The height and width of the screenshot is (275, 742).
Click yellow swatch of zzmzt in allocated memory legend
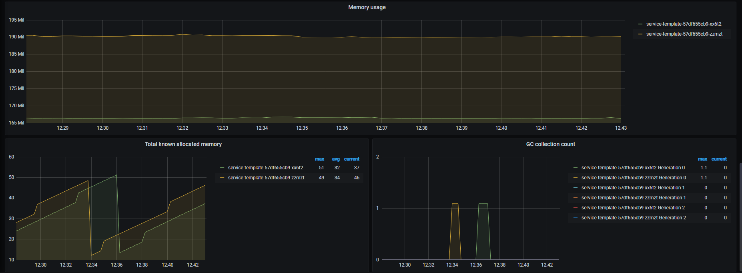tap(222, 178)
